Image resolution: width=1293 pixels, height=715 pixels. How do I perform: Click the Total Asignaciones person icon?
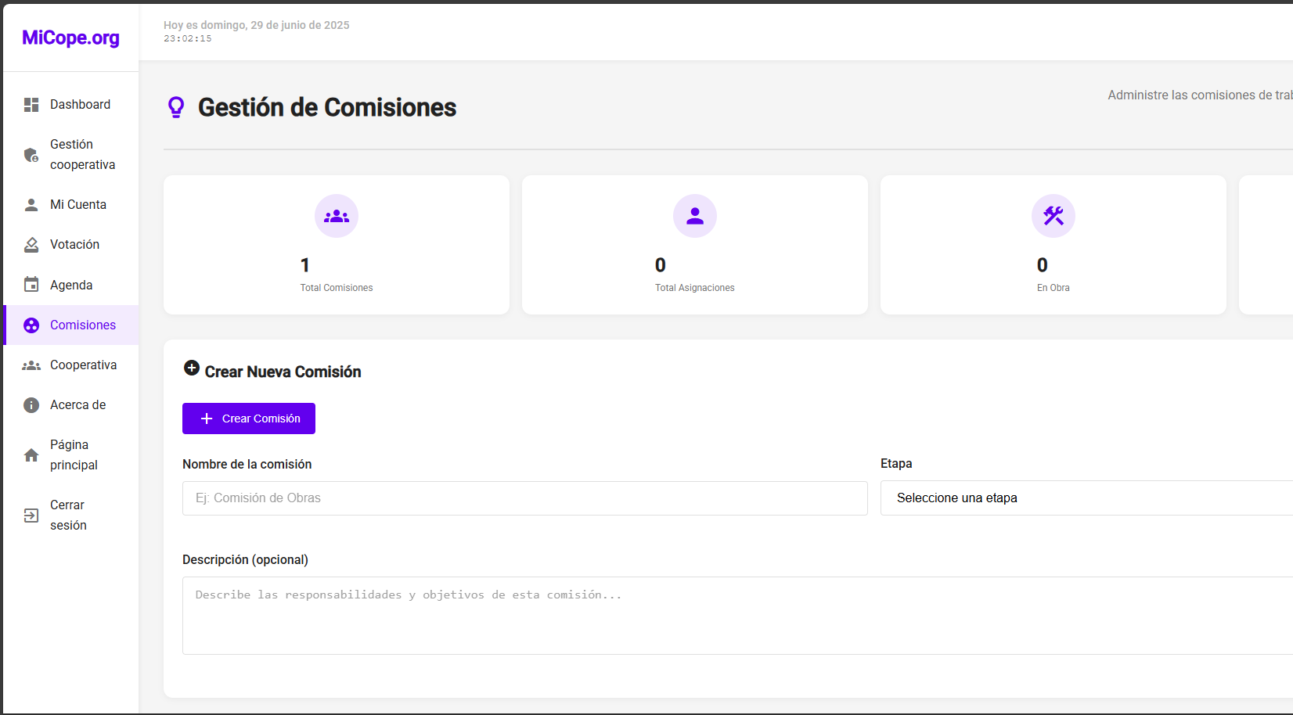(x=694, y=216)
